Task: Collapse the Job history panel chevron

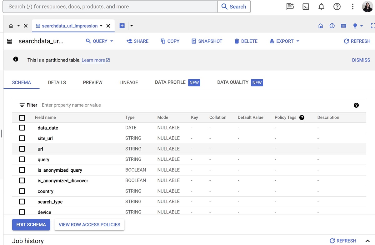Action: click(x=367, y=241)
